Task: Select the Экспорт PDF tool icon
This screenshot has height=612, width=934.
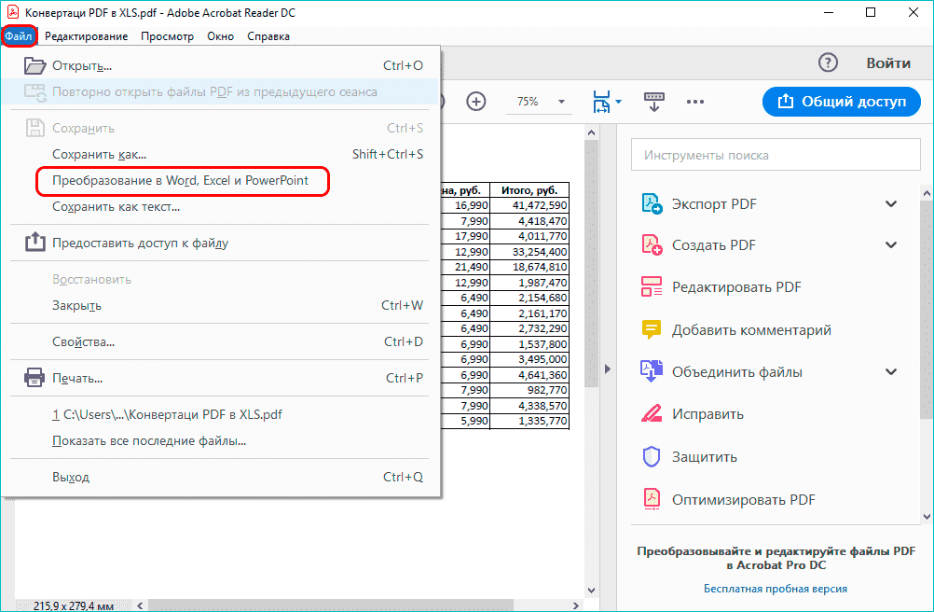Action: tap(652, 203)
